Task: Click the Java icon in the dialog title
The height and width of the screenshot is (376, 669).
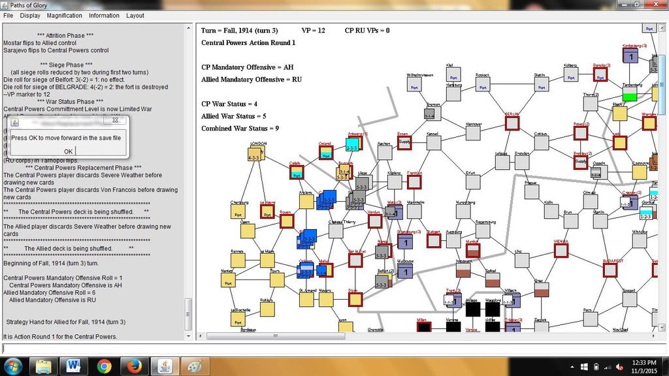Action: [x=15, y=122]
